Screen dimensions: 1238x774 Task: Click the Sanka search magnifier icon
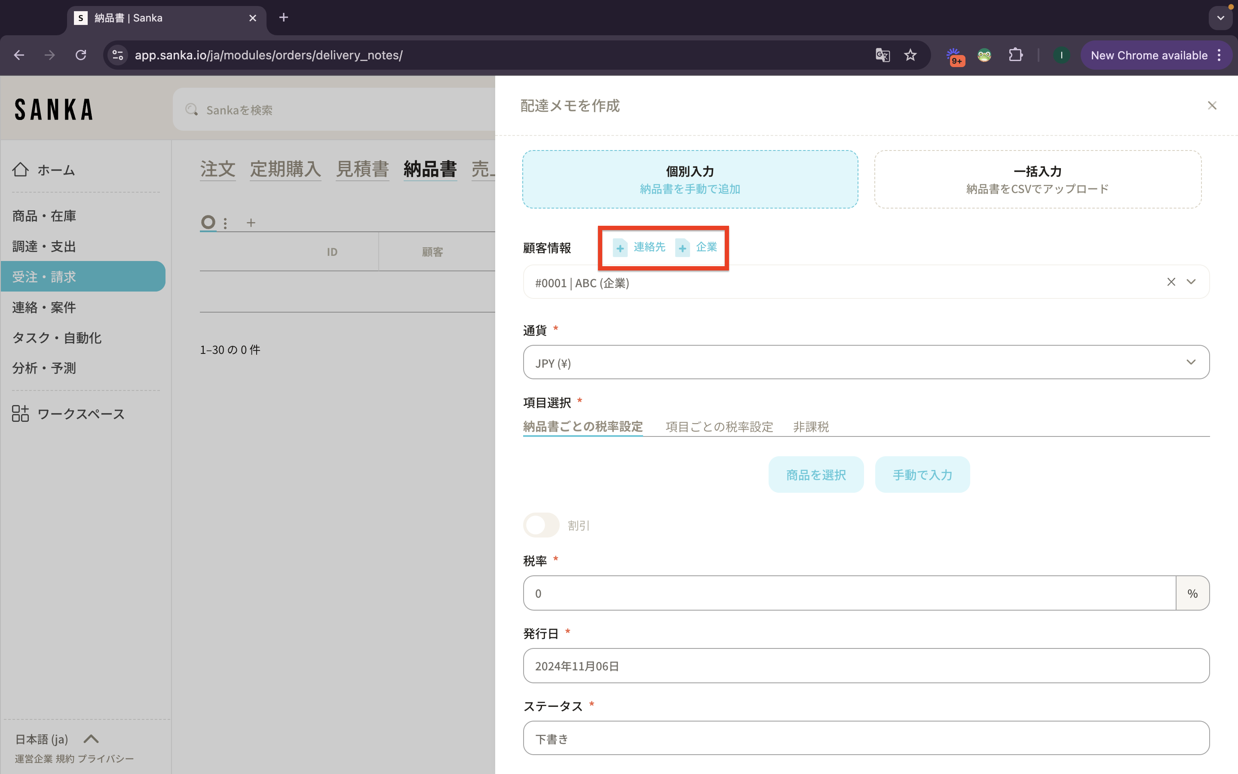[x=192, y=110]
